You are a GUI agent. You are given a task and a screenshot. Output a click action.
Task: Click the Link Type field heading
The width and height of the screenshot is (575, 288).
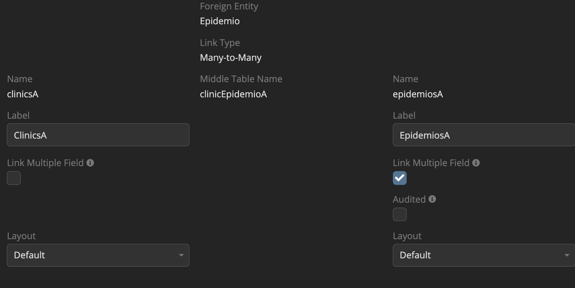coord(220,43)
